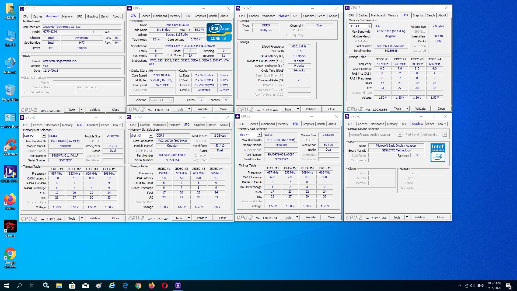
Task: Open About tab in the Memory window
Action: click(x=333, y=16)
